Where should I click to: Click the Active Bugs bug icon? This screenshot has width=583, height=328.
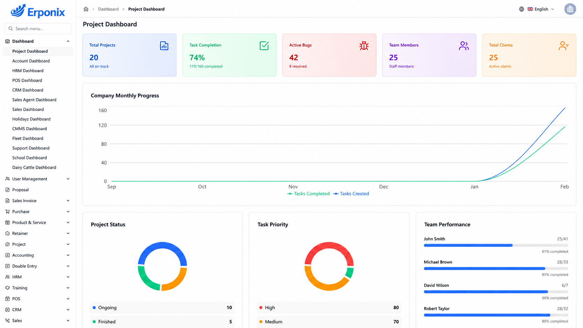coord(364,46)
